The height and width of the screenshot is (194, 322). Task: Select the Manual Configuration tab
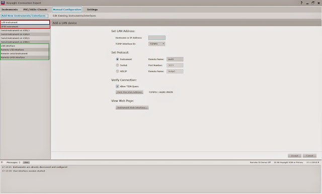[x=67, y=10]
